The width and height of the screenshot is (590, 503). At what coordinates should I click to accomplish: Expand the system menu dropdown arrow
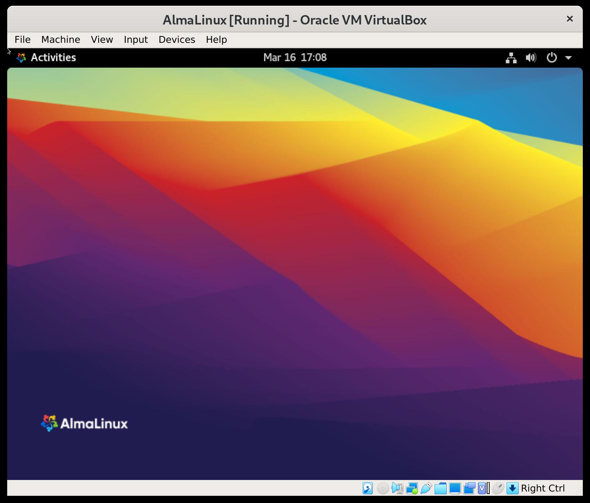point(568,58)
